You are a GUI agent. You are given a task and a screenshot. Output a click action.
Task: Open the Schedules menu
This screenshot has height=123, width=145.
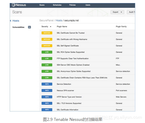coord(57,5)
